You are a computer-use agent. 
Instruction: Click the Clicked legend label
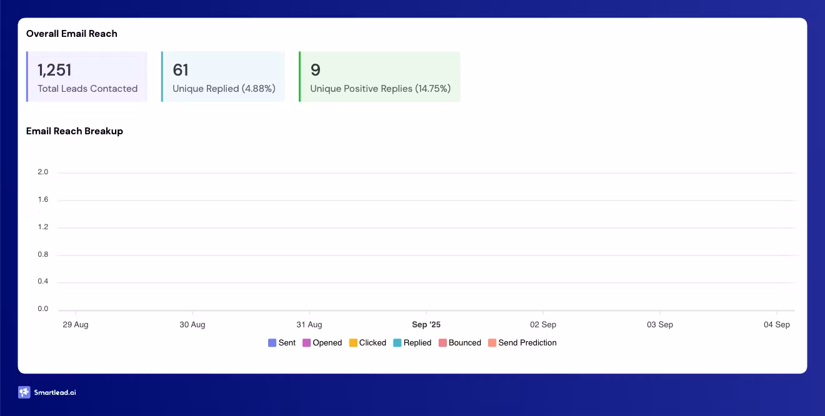372,343
